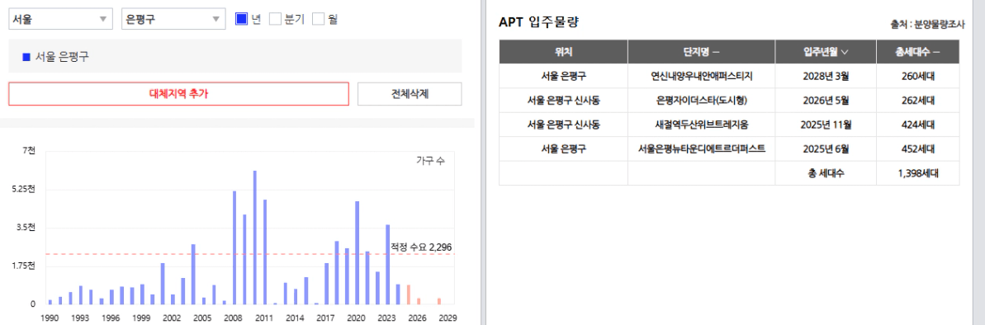Click the 전체삭제 button
Screen dimensions: 985x325
[410, 94]
